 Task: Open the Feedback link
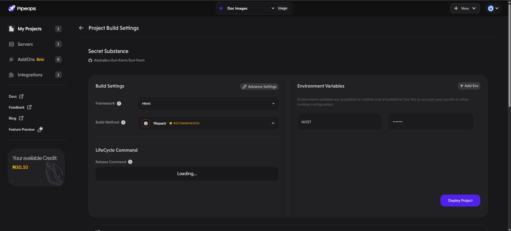point(17,107)
